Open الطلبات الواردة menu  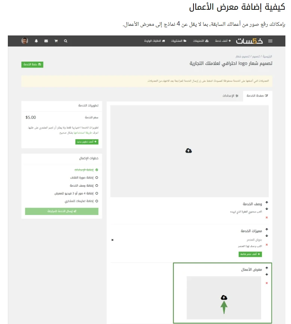(x=155, y=41)
